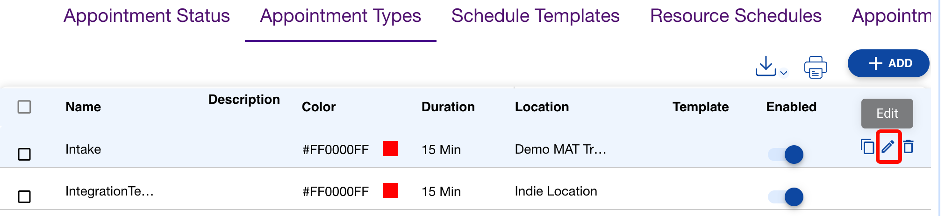Edit the Intake appointment type
945x216 pixels.
(x=888, y=147)
